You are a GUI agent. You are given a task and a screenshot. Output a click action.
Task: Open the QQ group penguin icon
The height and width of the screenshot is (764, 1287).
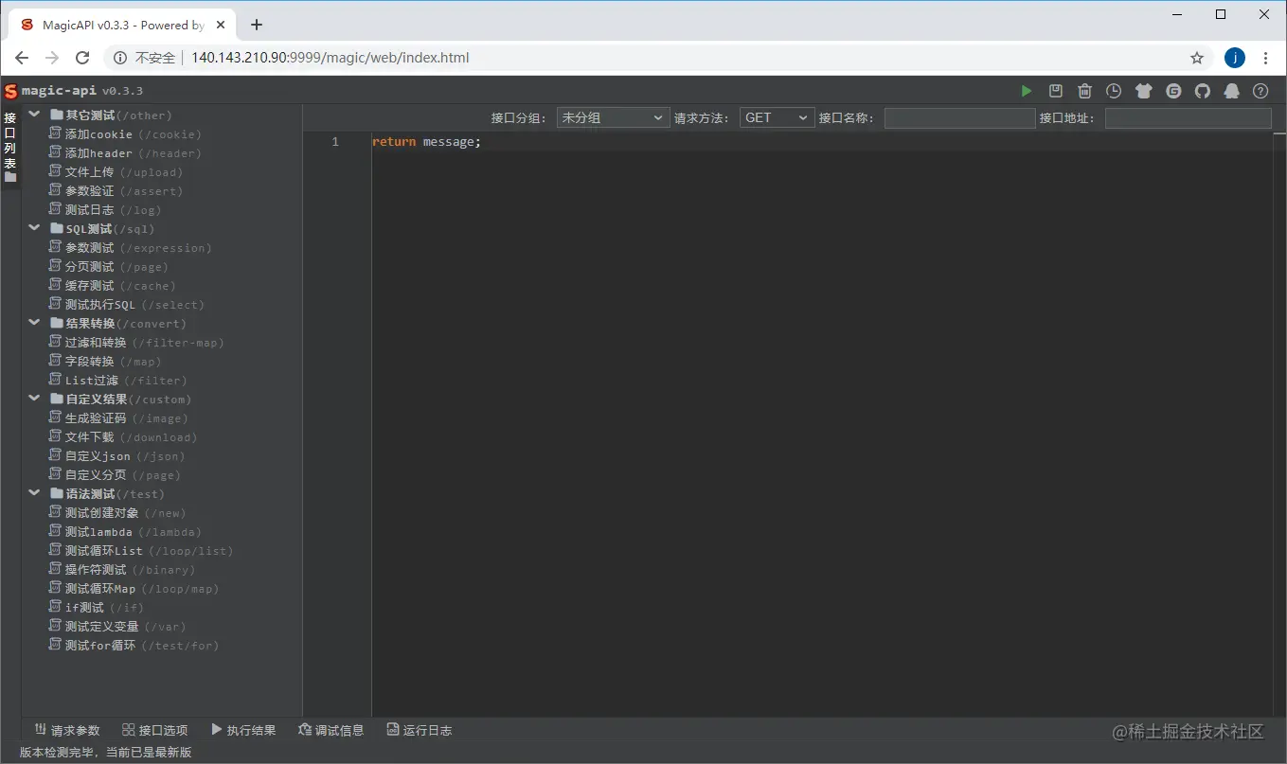1232,91
